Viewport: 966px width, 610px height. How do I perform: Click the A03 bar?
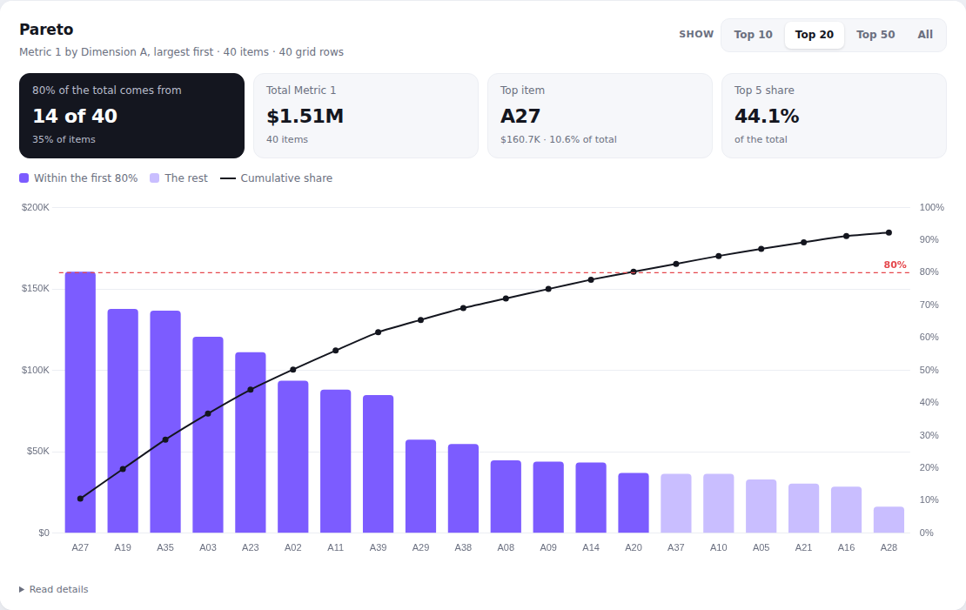coord(208,435)
